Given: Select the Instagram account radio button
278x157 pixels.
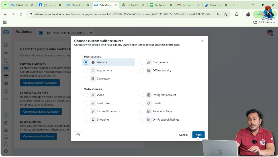Looking at the screenshot, I should coord(142,95).
